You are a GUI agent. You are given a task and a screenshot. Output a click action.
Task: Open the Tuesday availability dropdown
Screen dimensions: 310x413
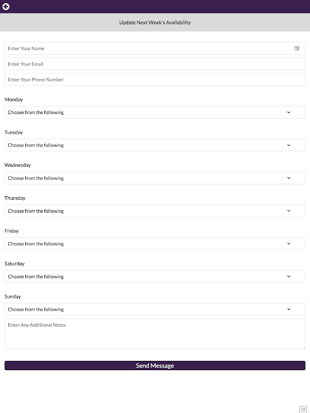[x=155, y=145]
